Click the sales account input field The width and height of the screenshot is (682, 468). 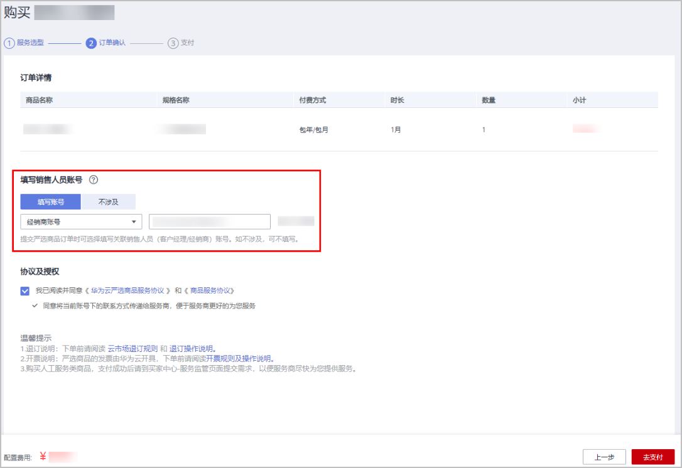click(x=210, y=222)
